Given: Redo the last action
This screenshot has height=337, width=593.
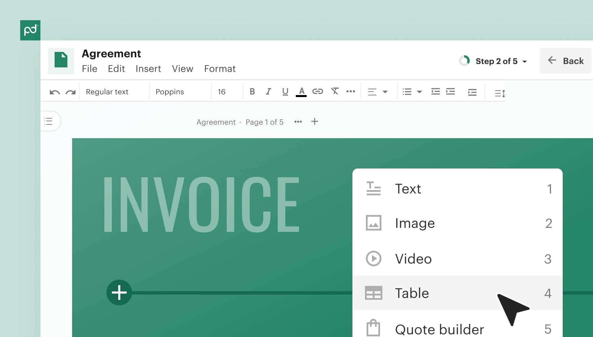Looking at the screenshot, I should [x=70, y=92].
